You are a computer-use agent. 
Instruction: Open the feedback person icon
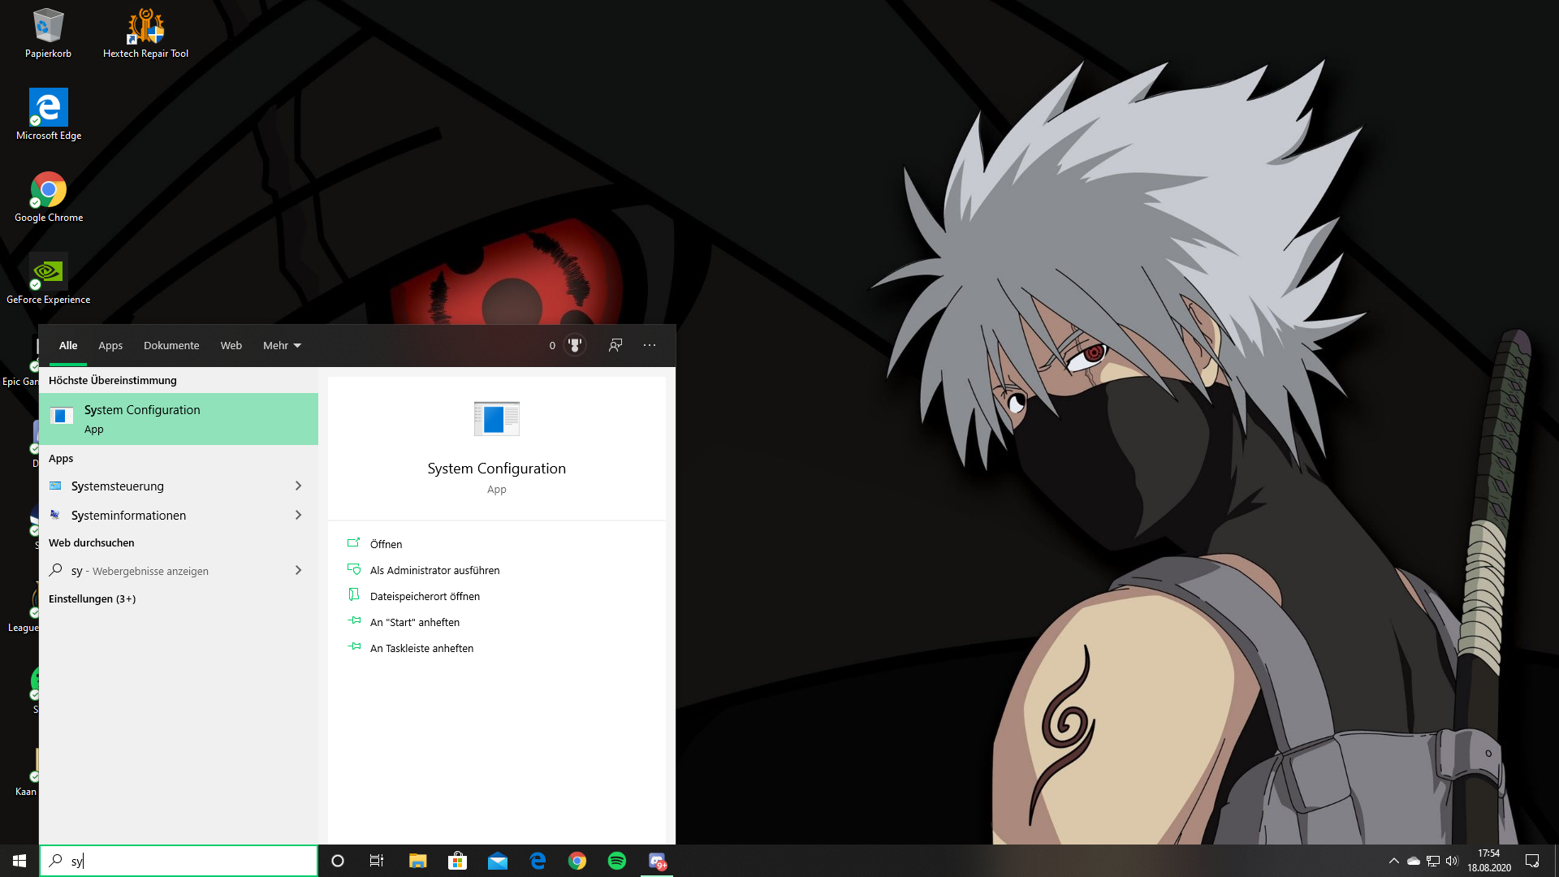615,345
